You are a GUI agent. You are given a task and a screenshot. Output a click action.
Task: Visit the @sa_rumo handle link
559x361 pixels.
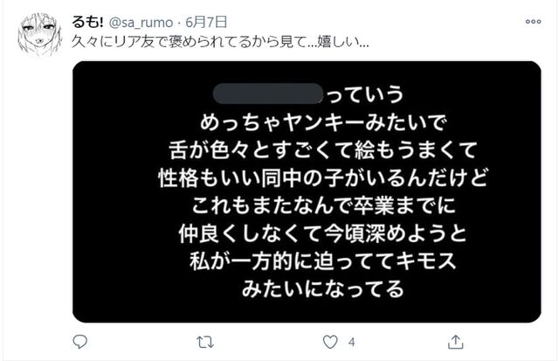coord(141,23)
